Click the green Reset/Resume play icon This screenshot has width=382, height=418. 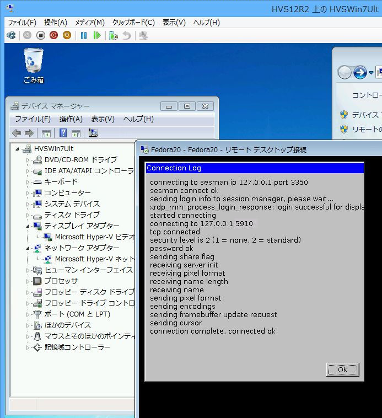pyautogui.click(x=97, y=35)
